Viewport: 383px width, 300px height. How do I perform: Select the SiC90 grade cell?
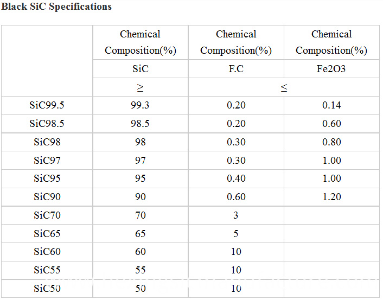point(47,197)
